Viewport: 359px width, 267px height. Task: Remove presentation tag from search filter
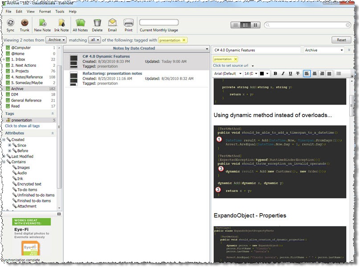pyautogui.click(x=184, y=40)
